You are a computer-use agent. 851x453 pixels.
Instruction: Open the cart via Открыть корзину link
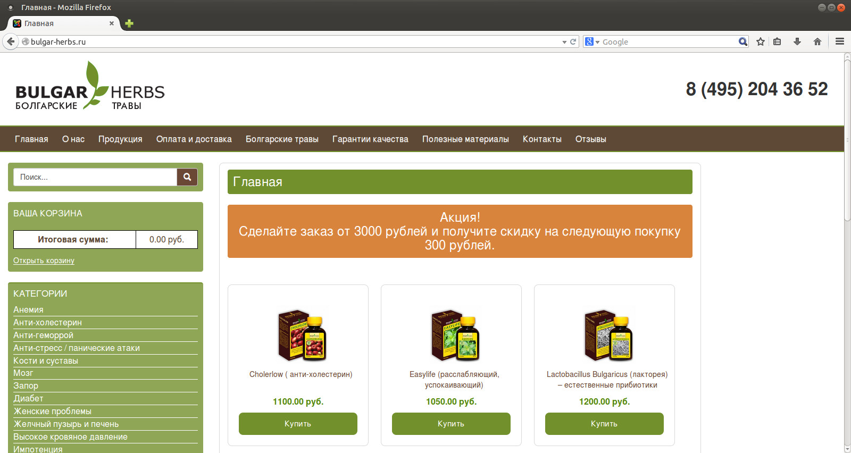click(x=44, y=261)
